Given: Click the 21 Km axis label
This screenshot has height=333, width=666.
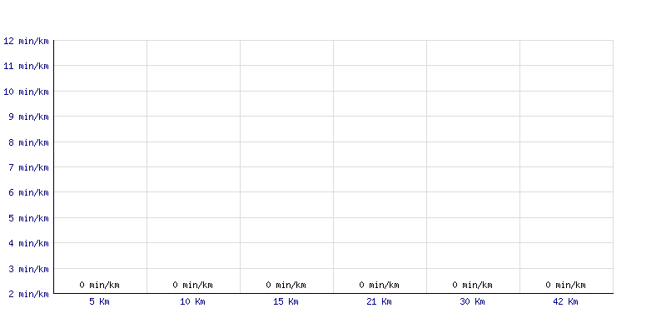Looking at the screenshot, I should [x=379, y=302].
